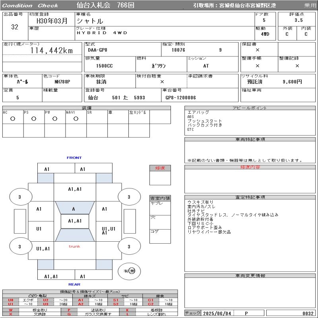318x318 pixels.
Task: Toggle the PW equipment circle mark
Action: click(55, 119)
